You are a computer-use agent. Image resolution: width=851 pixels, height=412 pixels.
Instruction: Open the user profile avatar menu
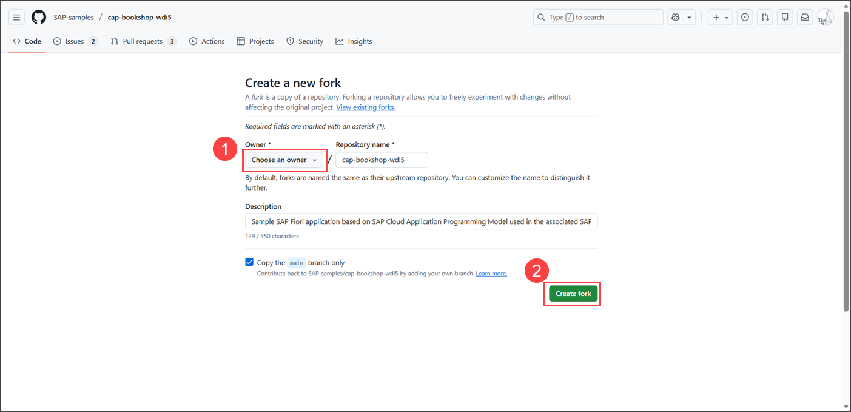point(825,18)
